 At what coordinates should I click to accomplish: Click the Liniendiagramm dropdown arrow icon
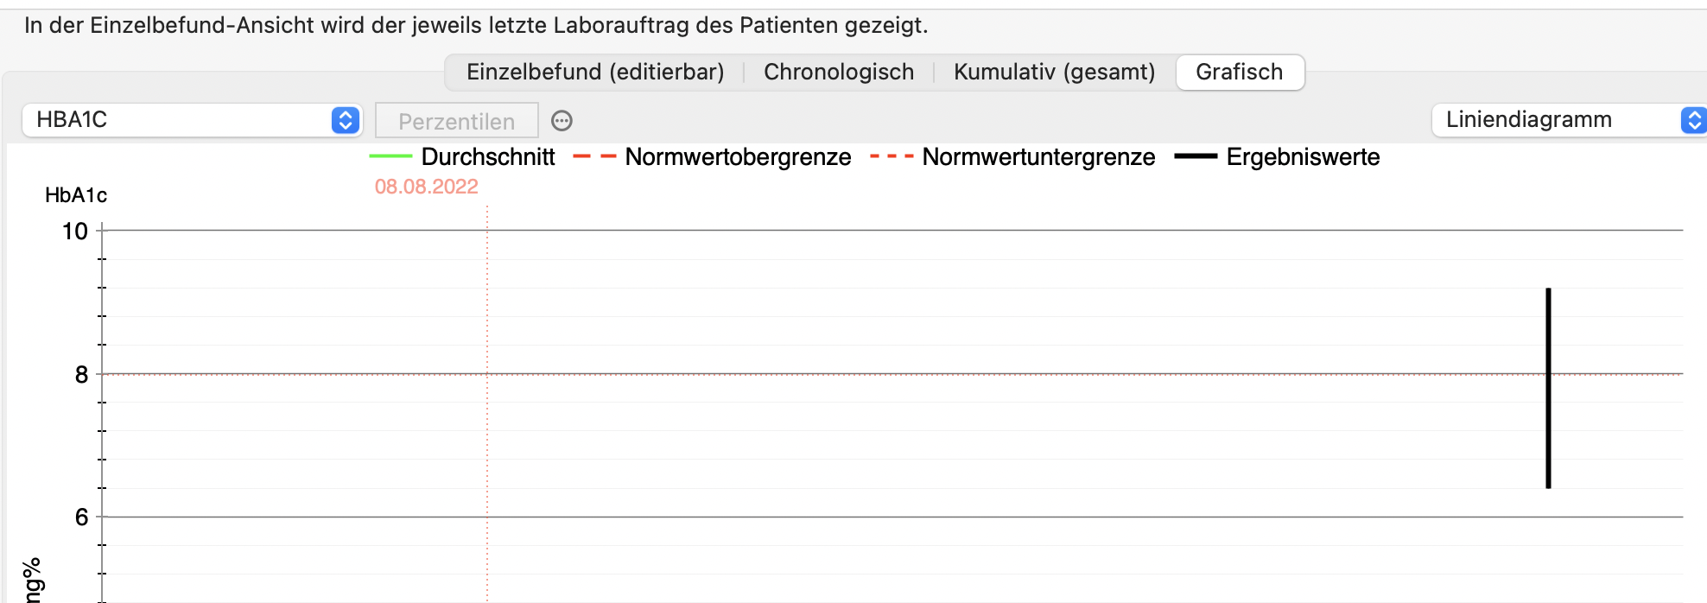tap(1693, 119)
